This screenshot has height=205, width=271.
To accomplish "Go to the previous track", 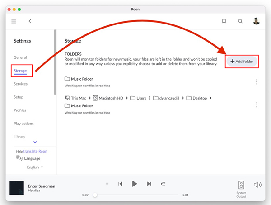I will 120,184.
